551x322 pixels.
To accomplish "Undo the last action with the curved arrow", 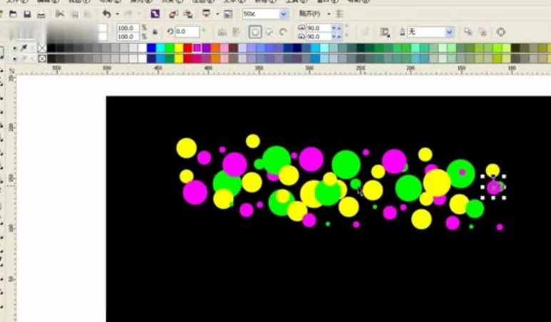I will click(x=107, y=14).
